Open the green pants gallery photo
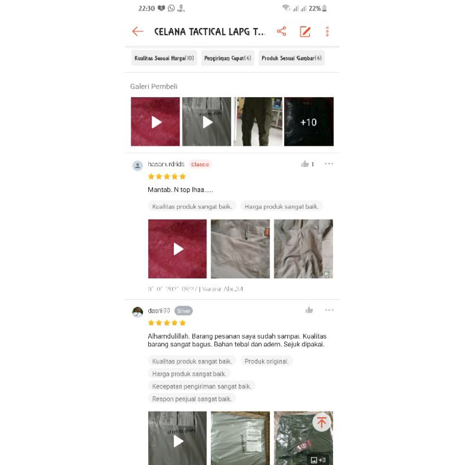This screenshot has width=465, height=465. 257,121
